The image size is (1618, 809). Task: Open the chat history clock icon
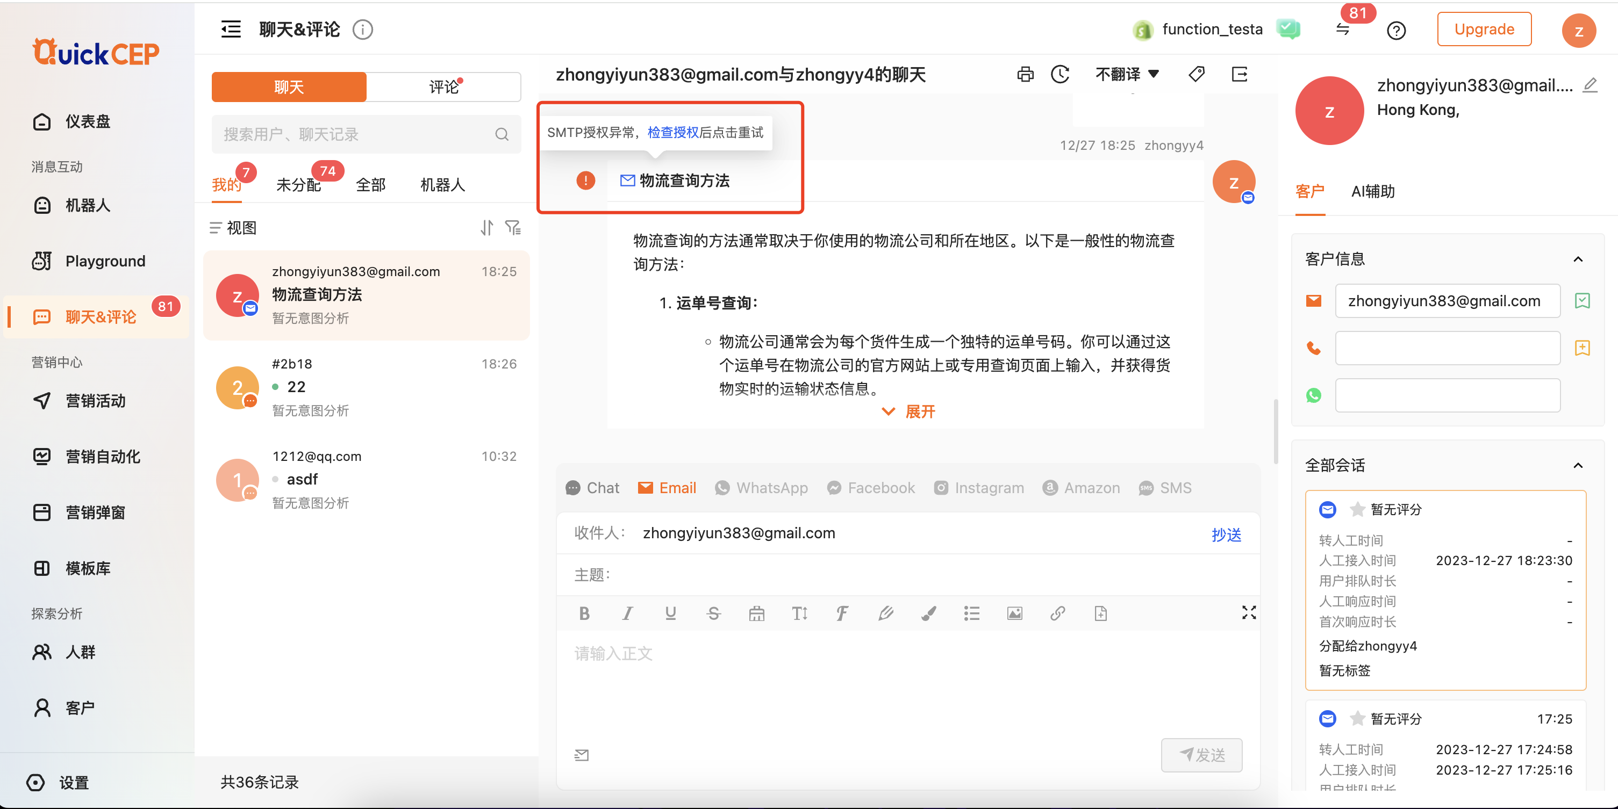(1060, 75)
